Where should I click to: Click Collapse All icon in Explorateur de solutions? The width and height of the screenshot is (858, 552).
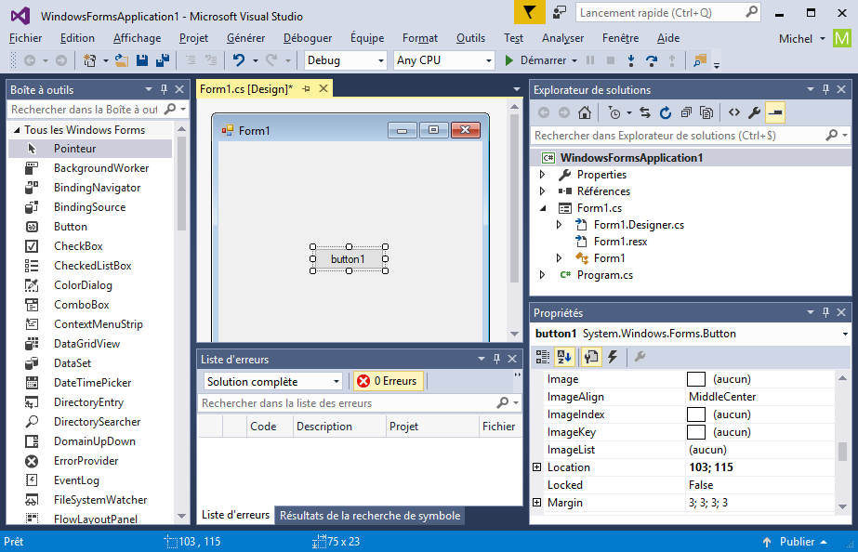(686, 112)
